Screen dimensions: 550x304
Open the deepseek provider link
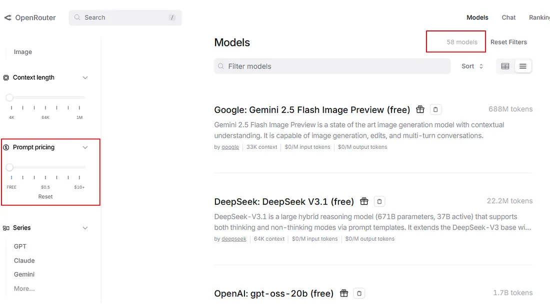pyautogui.click(x=233, y=239)
